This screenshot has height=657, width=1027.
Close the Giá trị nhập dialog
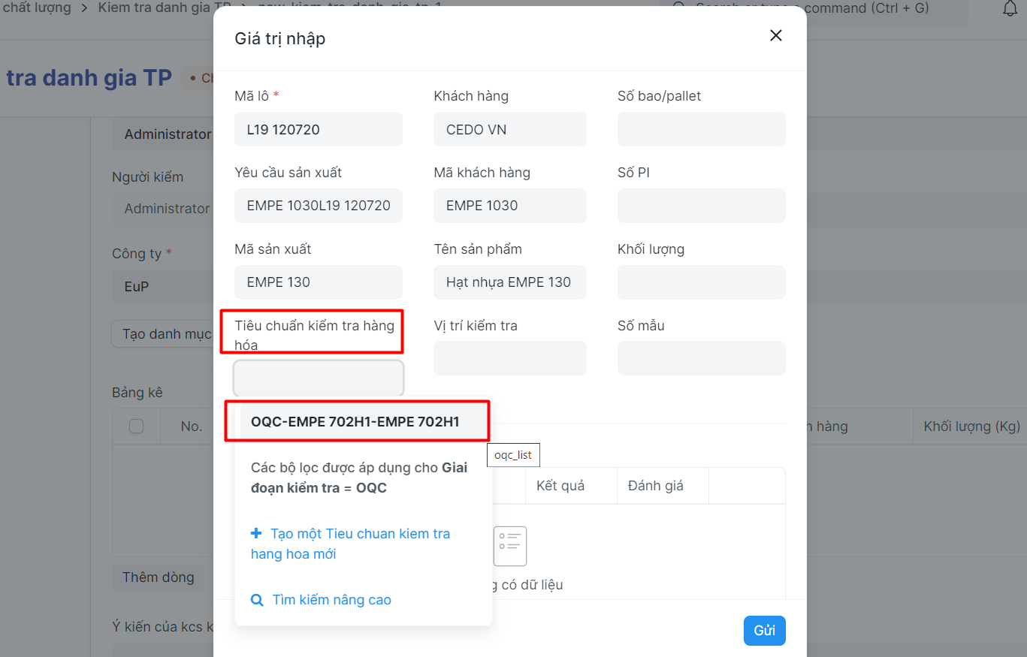click(x=776, y=35)
